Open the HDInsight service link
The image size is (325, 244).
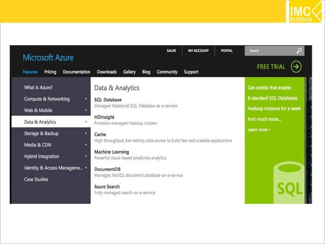tap(104, 117)
